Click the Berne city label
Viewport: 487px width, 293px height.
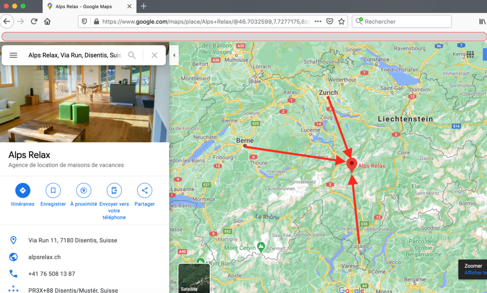coord(245,140)
